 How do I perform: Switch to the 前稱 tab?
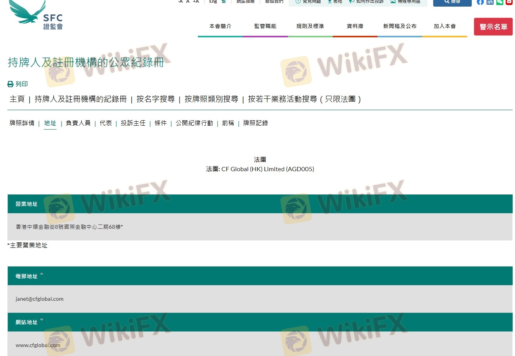228,123
